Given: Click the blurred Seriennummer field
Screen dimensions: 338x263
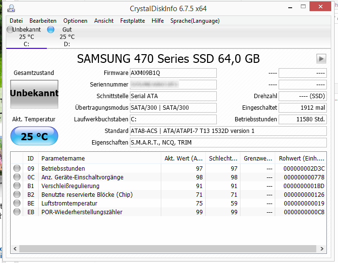Looking at the screenshot, I should point(173,85).
